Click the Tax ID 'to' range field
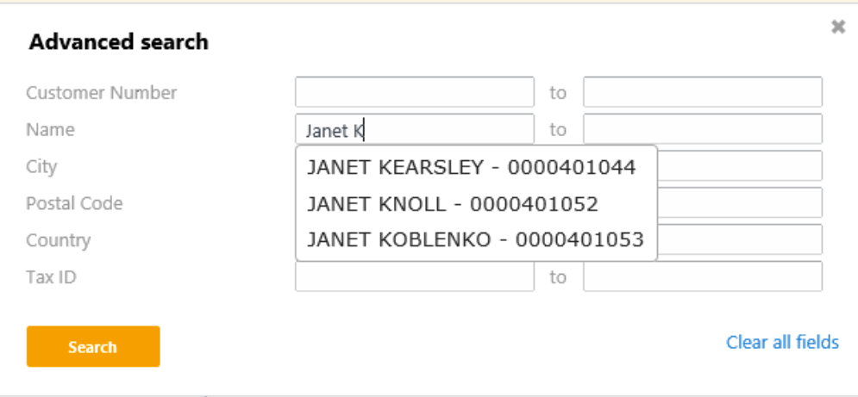 point(702,276)
